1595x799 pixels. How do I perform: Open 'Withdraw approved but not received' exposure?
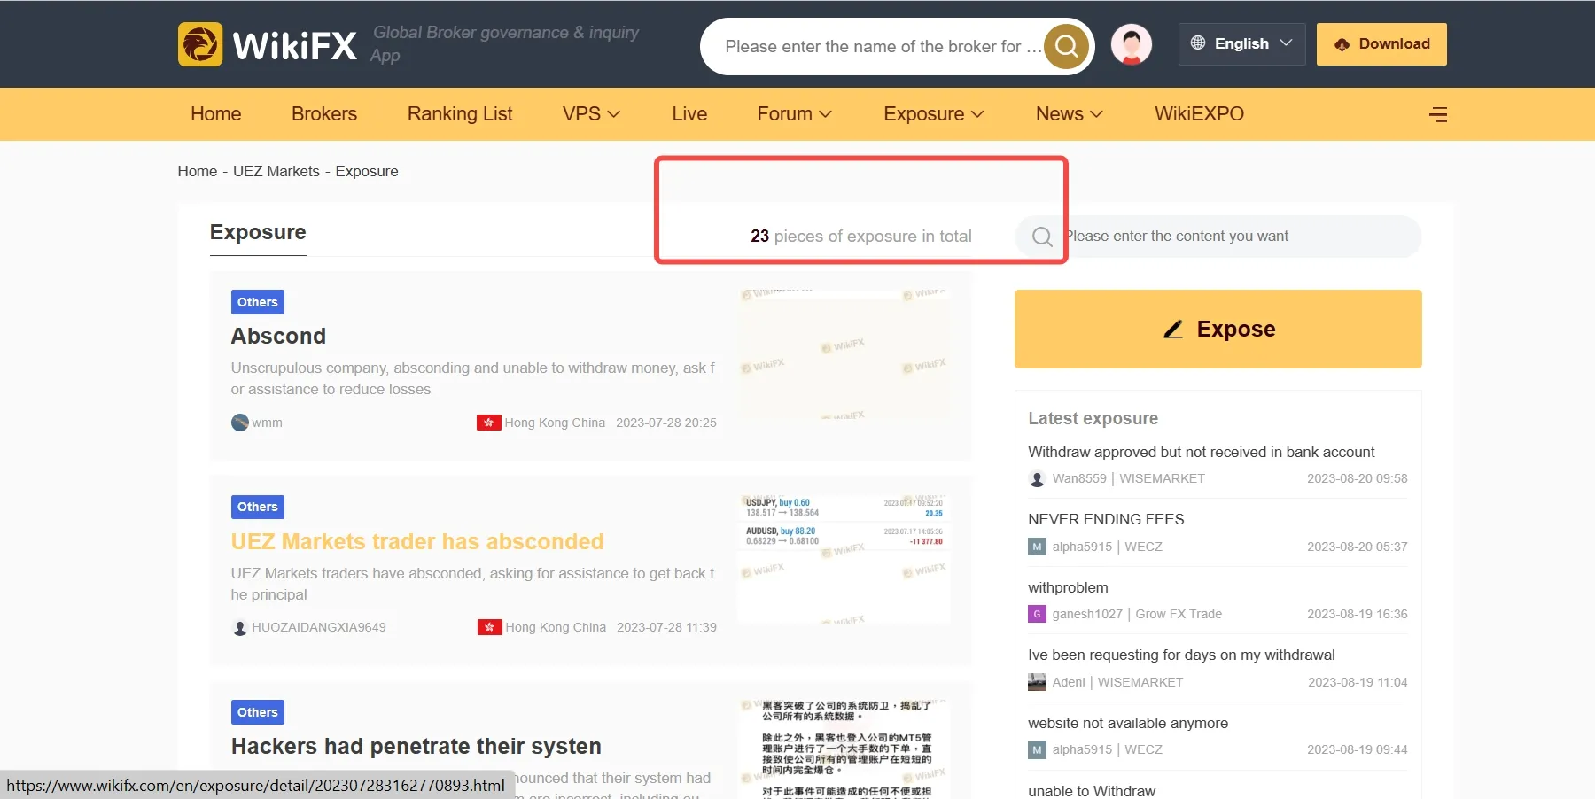coord(1202,452)
